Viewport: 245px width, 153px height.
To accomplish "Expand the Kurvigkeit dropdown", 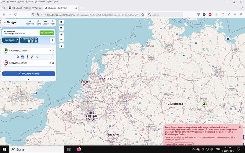I will (x=11, y=40).
